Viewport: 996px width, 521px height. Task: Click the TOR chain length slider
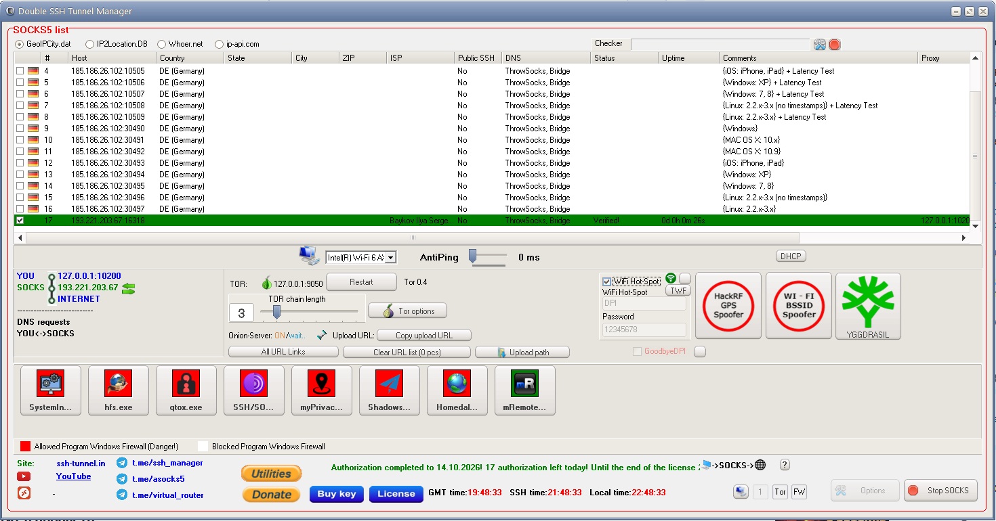click(x=276, y=311)
